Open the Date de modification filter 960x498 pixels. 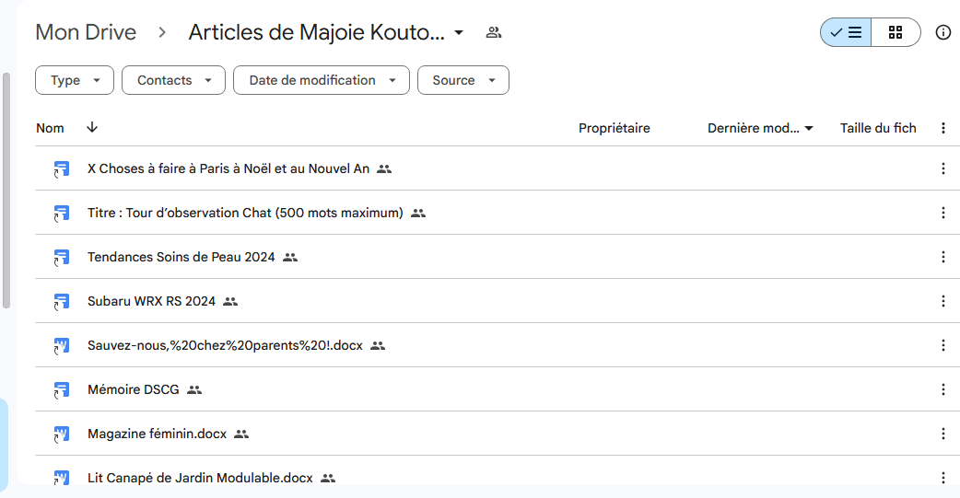pyautogui.click(x=321, y=80)
